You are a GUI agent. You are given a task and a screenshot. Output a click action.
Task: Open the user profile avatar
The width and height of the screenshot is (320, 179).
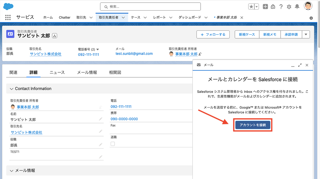click(308, 6)
